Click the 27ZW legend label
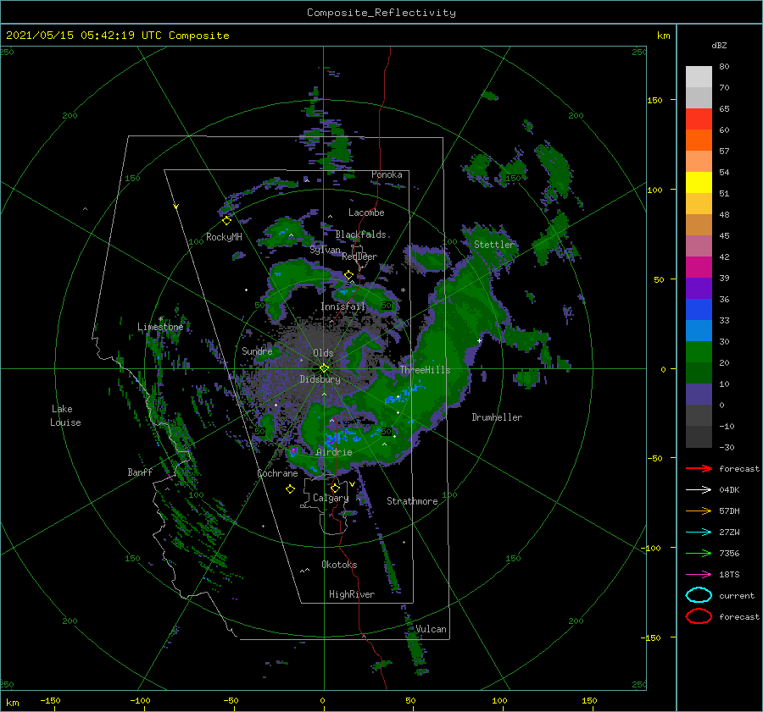The width and height of the screenshot is (763, 712). pyautogui.click(x=729, y=533)
